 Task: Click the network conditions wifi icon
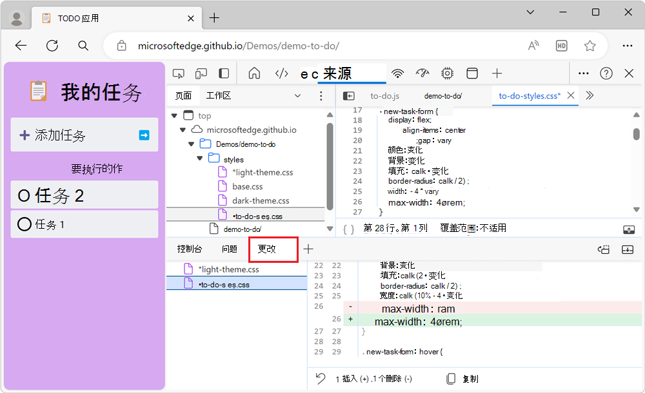coord(398,73)
